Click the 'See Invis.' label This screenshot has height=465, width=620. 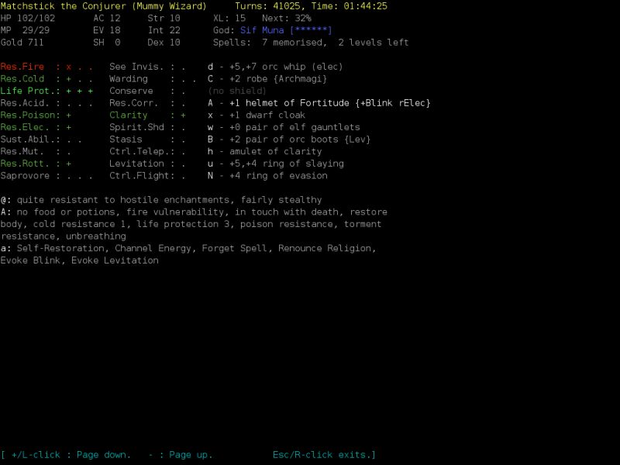(136, 67)
